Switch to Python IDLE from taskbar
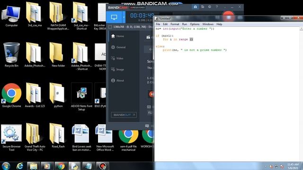Viewport: 303px width, 170px height. tap(74, 166)
